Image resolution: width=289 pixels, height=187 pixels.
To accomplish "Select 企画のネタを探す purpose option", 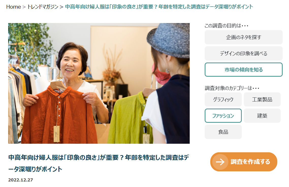I will coord(244,37).
